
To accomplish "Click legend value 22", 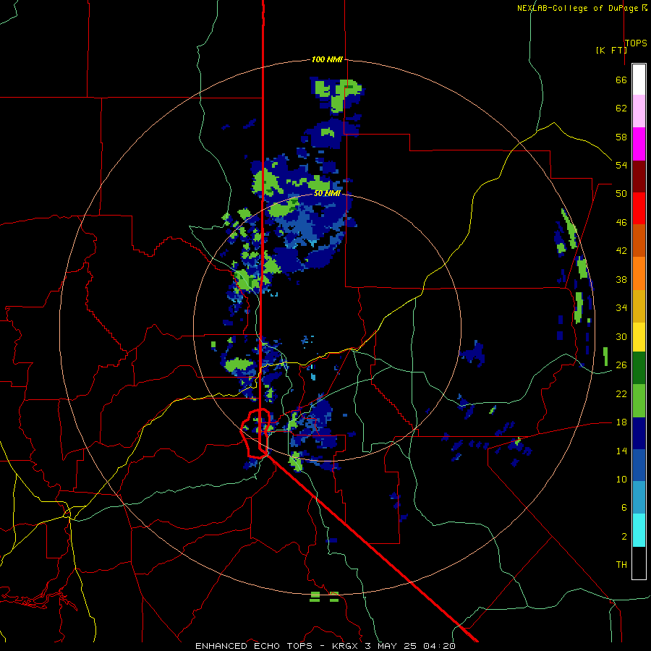I will tap(621, 393).
